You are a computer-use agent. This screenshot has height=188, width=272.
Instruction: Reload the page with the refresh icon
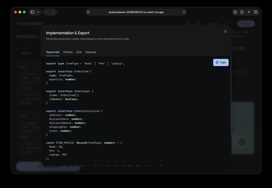point(184,12)
